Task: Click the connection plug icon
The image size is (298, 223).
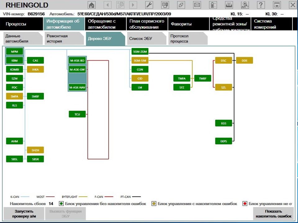Action: coord(181,5)
